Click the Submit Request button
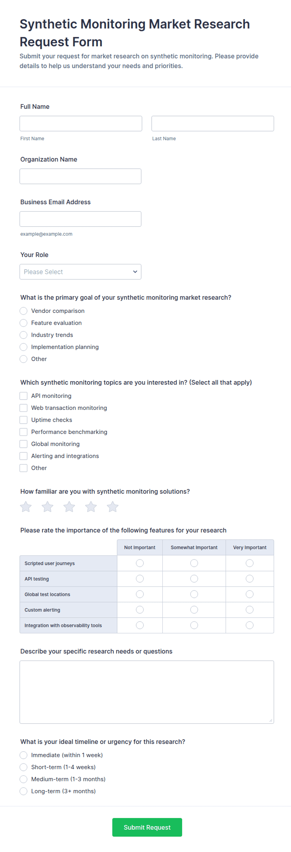This screenshot has height=852, width=291. [147, 827]
